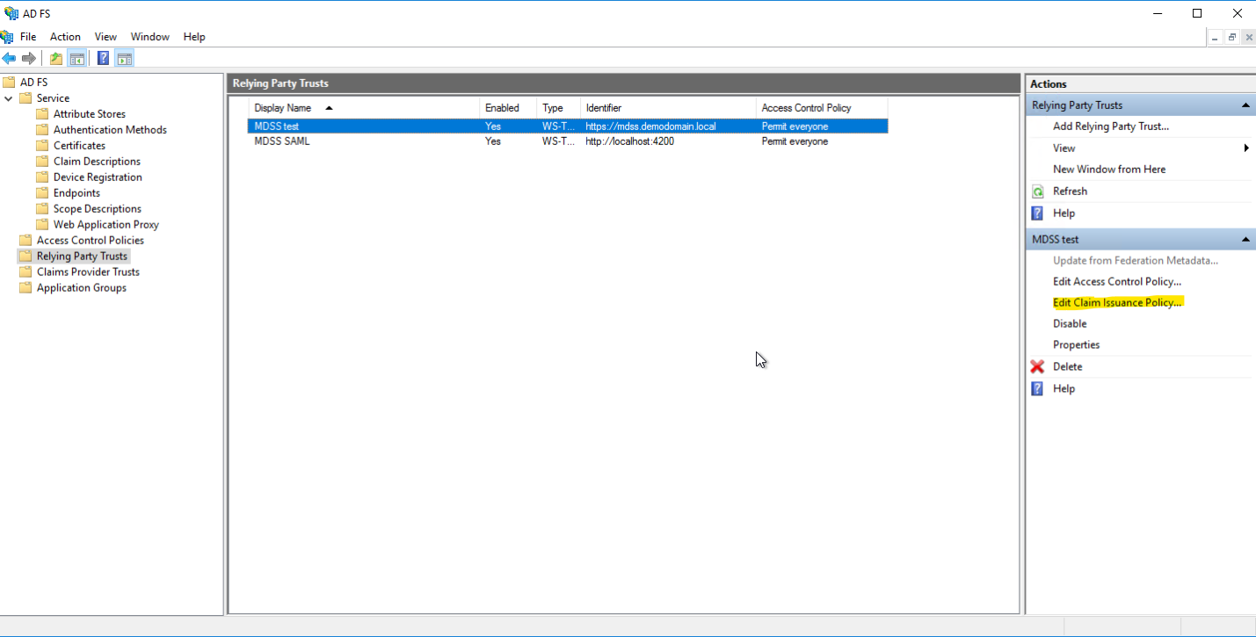The height and width of the screenshot is (637, 1256).
Task: Select the MDSS SAML row name
Action: click(282, 141)
